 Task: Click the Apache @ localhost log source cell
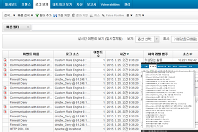point(68,129)
